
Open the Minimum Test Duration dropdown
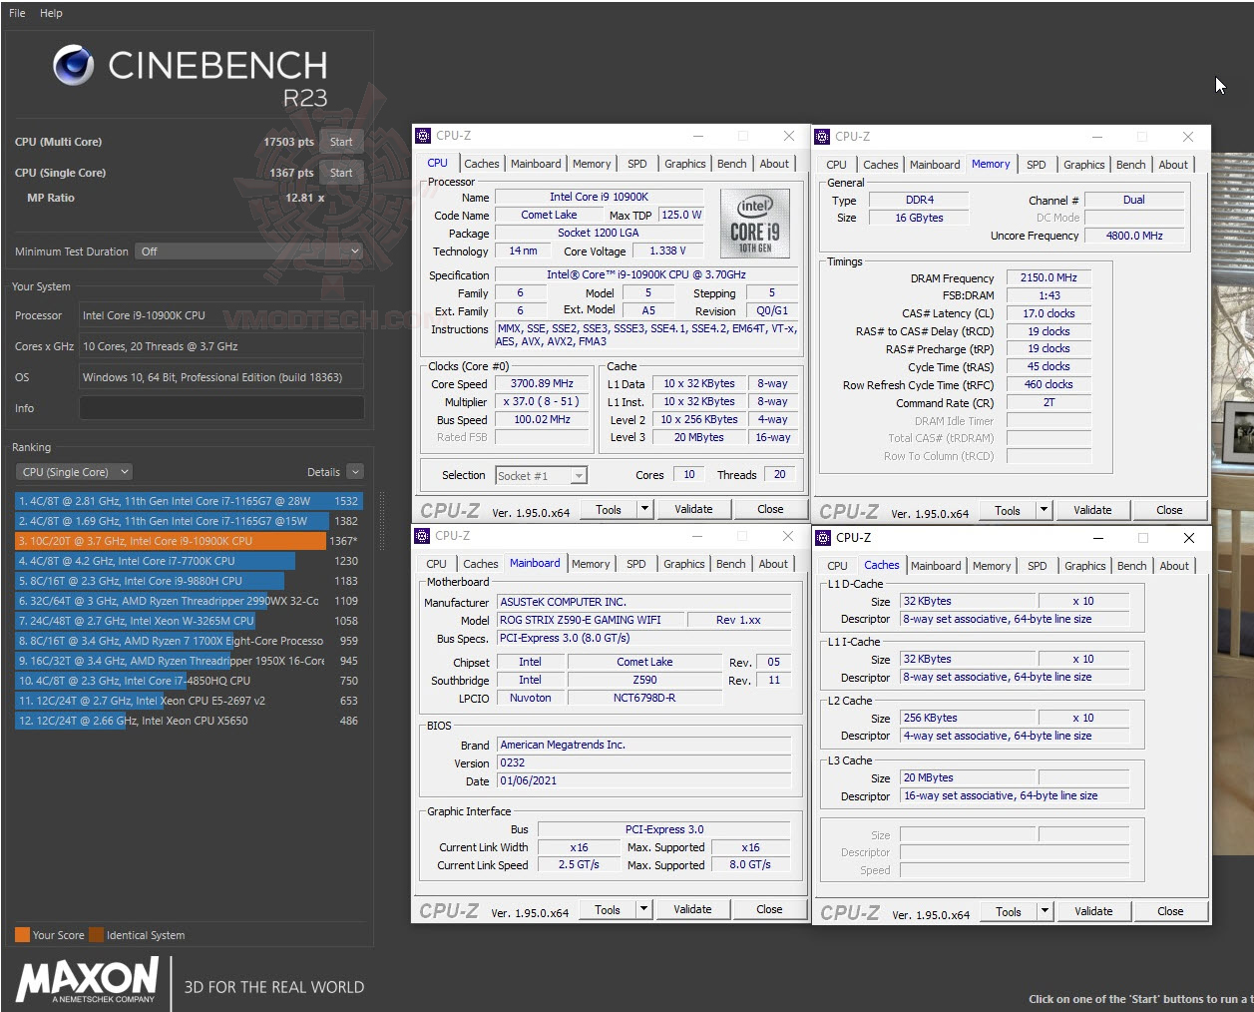(x=249, y=252)
